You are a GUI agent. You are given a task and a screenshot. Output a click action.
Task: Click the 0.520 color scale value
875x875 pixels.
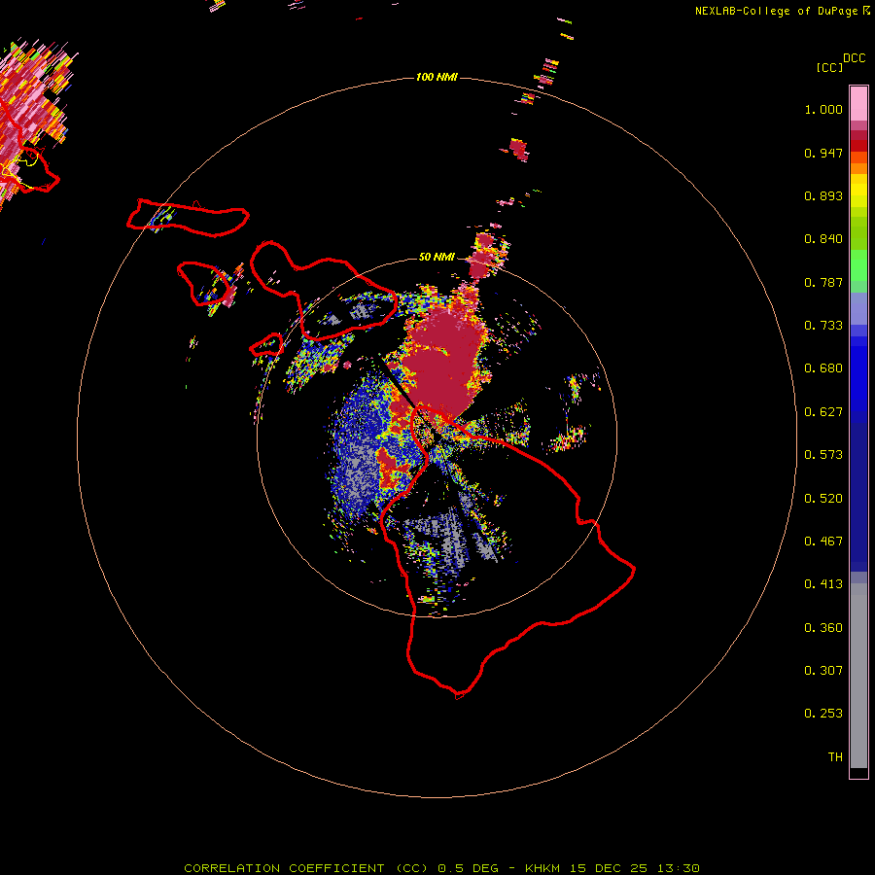(x=823, y=499)
